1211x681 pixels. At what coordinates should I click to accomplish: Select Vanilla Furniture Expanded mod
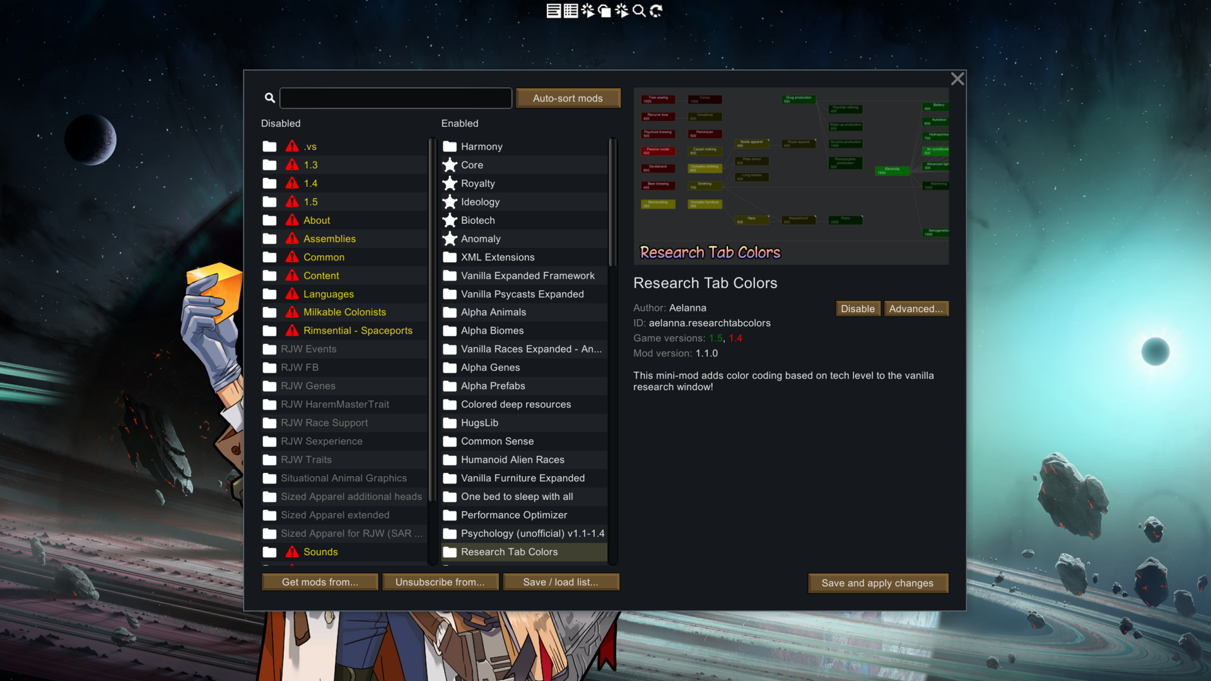click(x=524, y=478)
